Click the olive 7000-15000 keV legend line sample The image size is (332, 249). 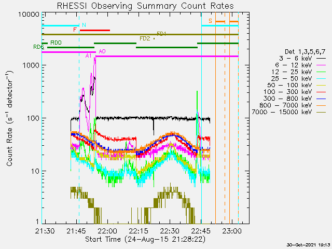(321, 112)
